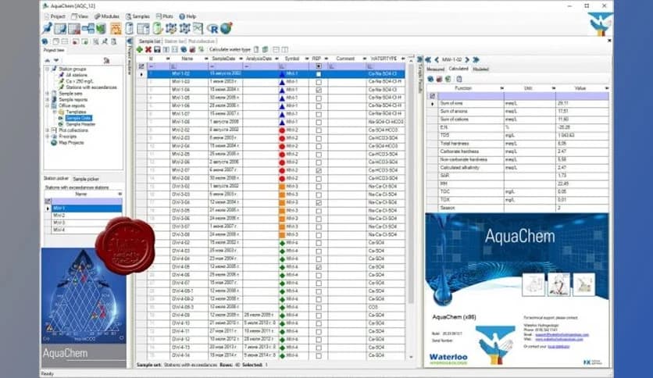Viewport: 653px width, 378px height.
Task: Go to next sample with right chevron
Action: [467, 60]
